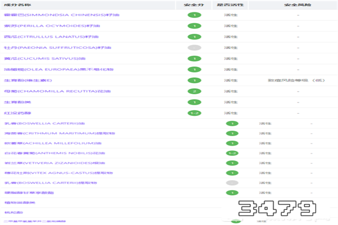Open the ANTHEMIS NOBILIS flower oil link
The height and width of the screenshot is (225, 338).
pyautogui.click(x=42, y=153)
